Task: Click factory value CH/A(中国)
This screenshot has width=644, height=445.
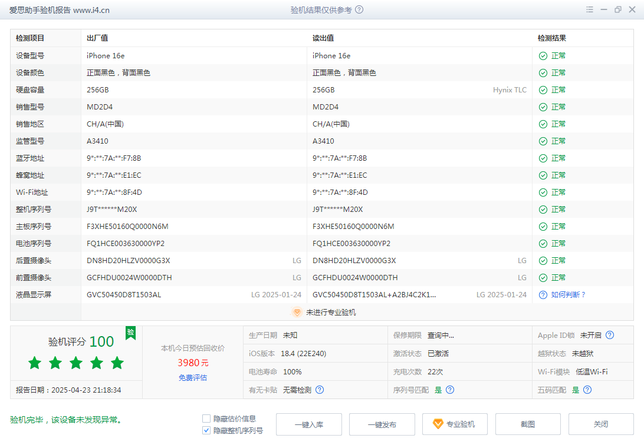Action: coord(105,124)
